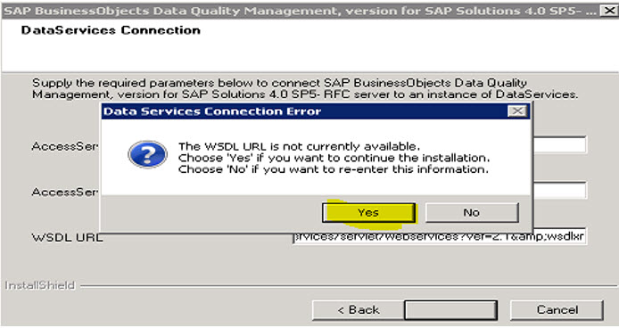Image resolution: width=619 pixels, height=328 pixels.
Task: Choose No to re-enter connection information
Action: click(x=472, y=213)
